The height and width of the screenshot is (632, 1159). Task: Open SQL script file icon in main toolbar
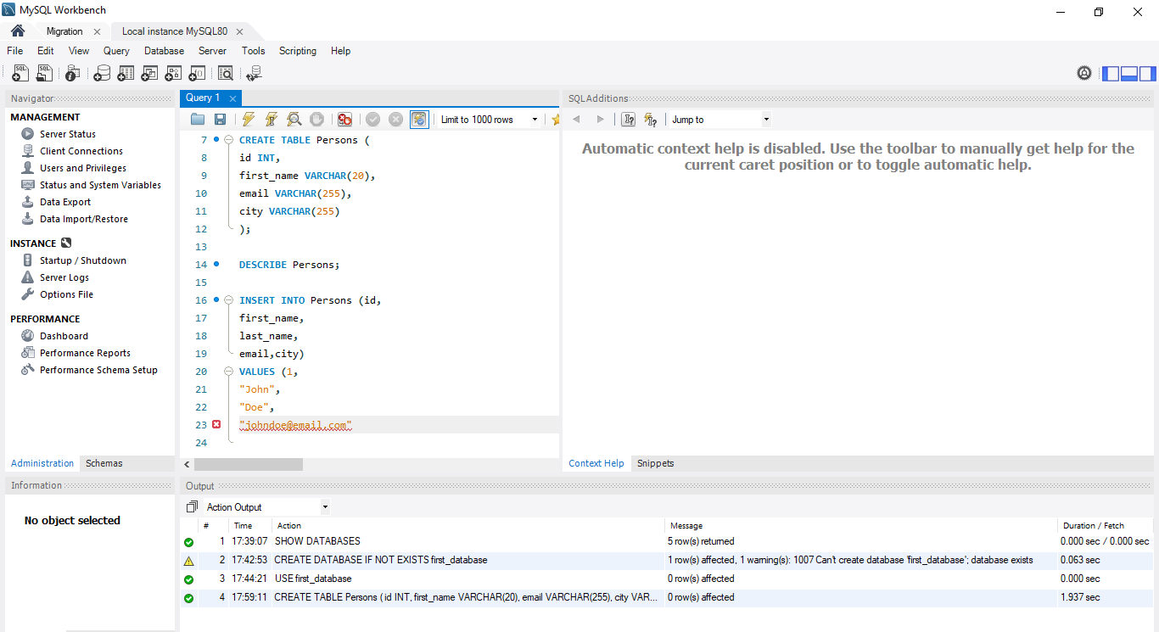(x=44, y=74)
